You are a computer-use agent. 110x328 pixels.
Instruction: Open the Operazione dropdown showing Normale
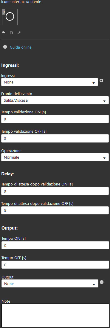pyautogui.click(x=55, y=157)
